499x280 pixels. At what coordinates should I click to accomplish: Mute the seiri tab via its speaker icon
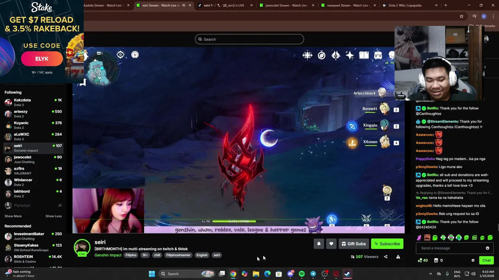[x=184, y=5]
